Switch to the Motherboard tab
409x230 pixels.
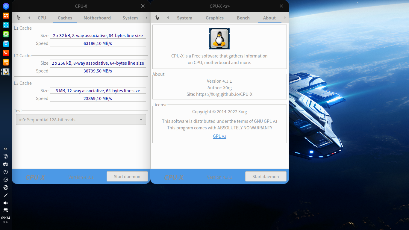tap(97, 18)
